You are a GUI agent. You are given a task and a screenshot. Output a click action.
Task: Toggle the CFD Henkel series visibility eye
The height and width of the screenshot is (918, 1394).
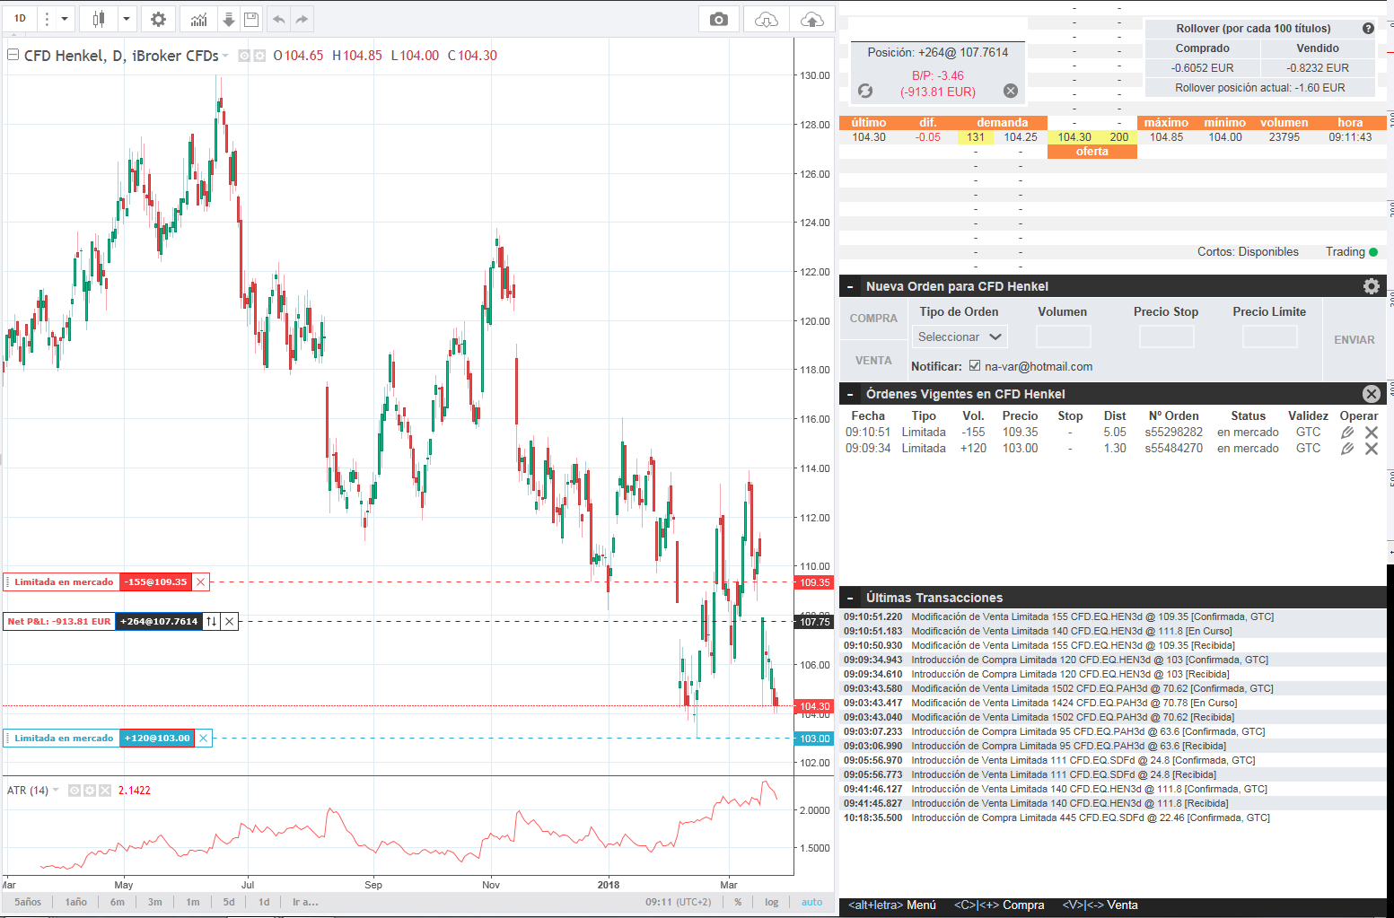244,56
